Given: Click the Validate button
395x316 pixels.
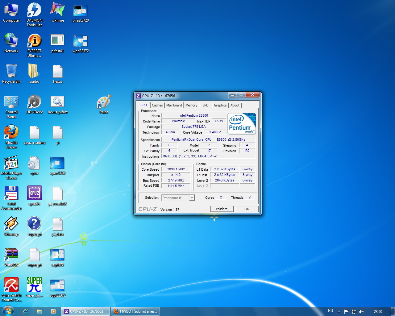Looking at the screenshot, I should [x=222, y=209].
